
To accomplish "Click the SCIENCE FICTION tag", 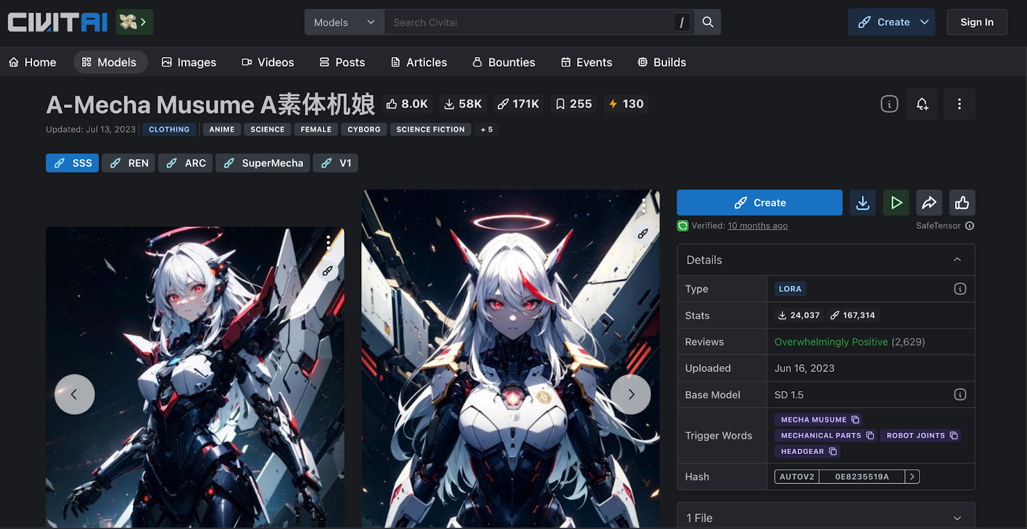I will point(431,130).
